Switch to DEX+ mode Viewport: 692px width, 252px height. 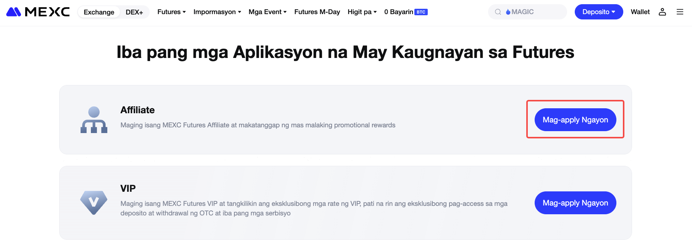(x=134, y=12)
